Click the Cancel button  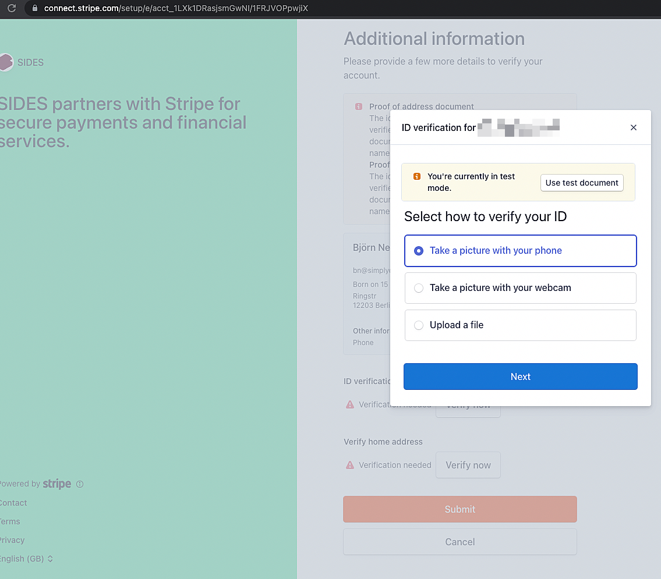coord(460,542)
